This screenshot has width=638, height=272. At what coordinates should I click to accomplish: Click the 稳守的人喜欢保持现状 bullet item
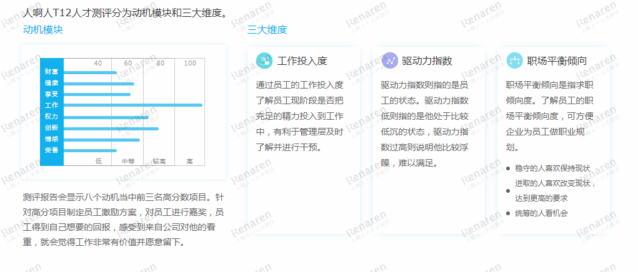552,168
